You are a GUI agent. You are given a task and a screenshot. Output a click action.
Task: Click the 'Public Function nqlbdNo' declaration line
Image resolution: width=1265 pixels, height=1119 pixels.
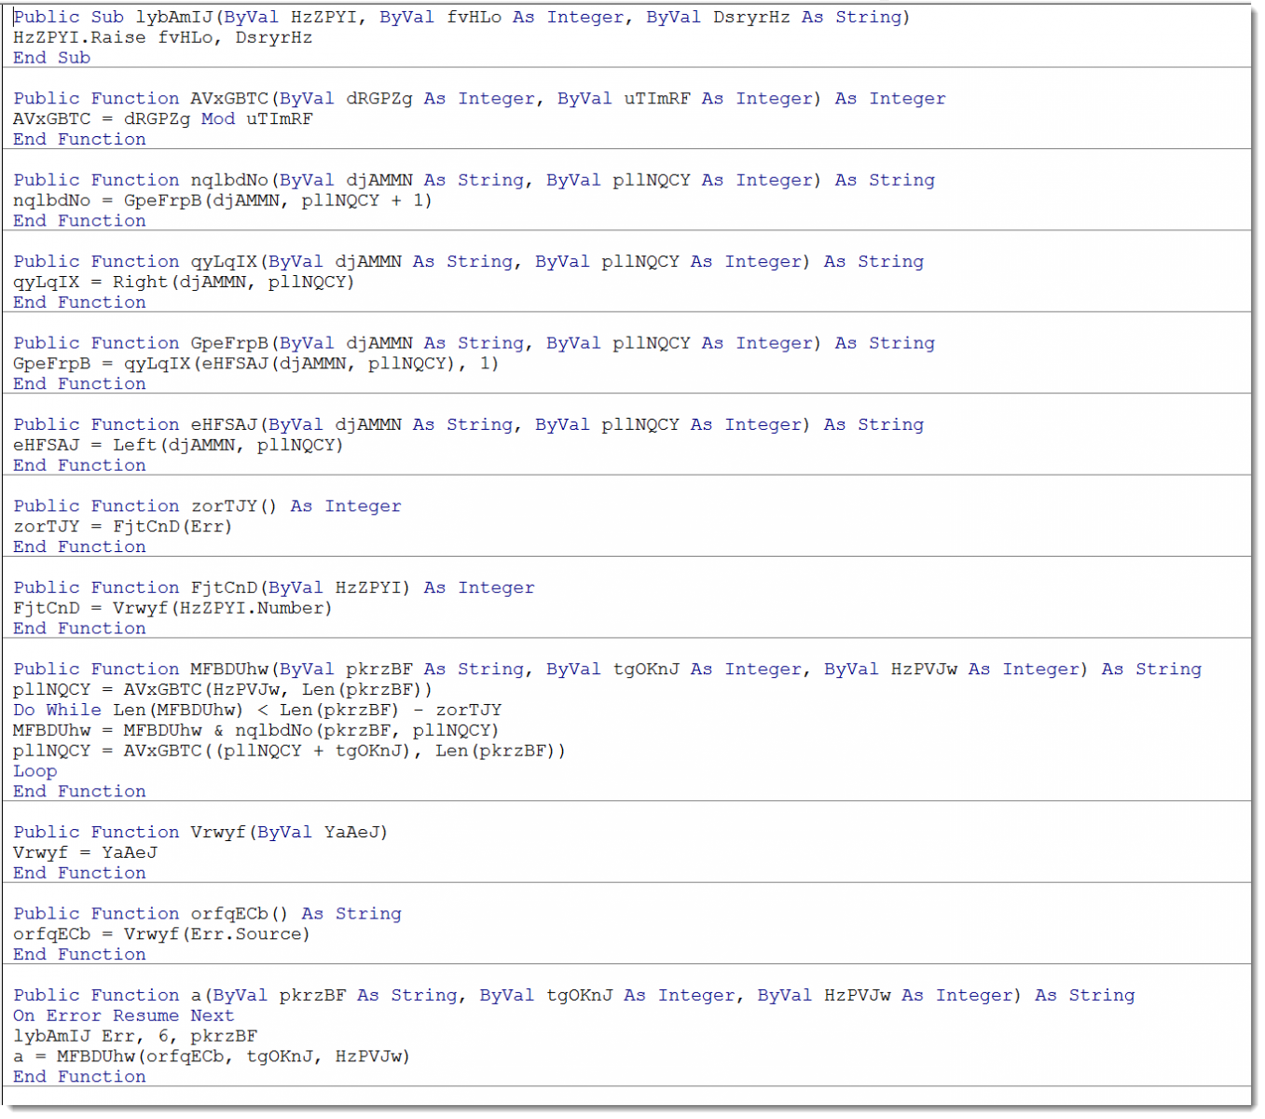[x=474, y=180]
